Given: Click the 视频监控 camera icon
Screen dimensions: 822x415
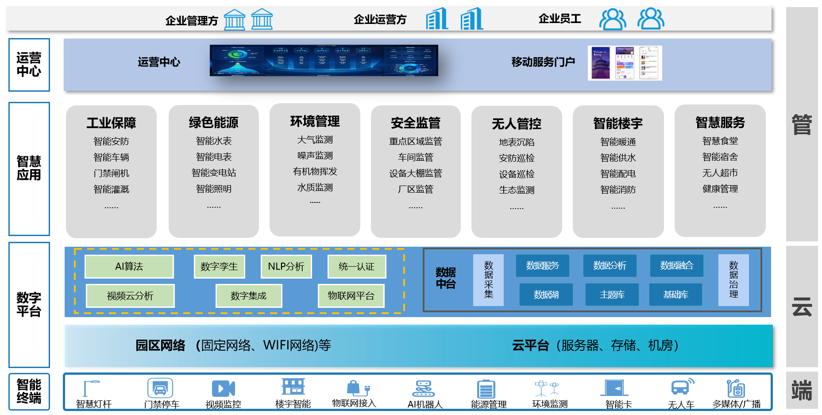Looking at the screenshot, I should [x=224, y=388].
